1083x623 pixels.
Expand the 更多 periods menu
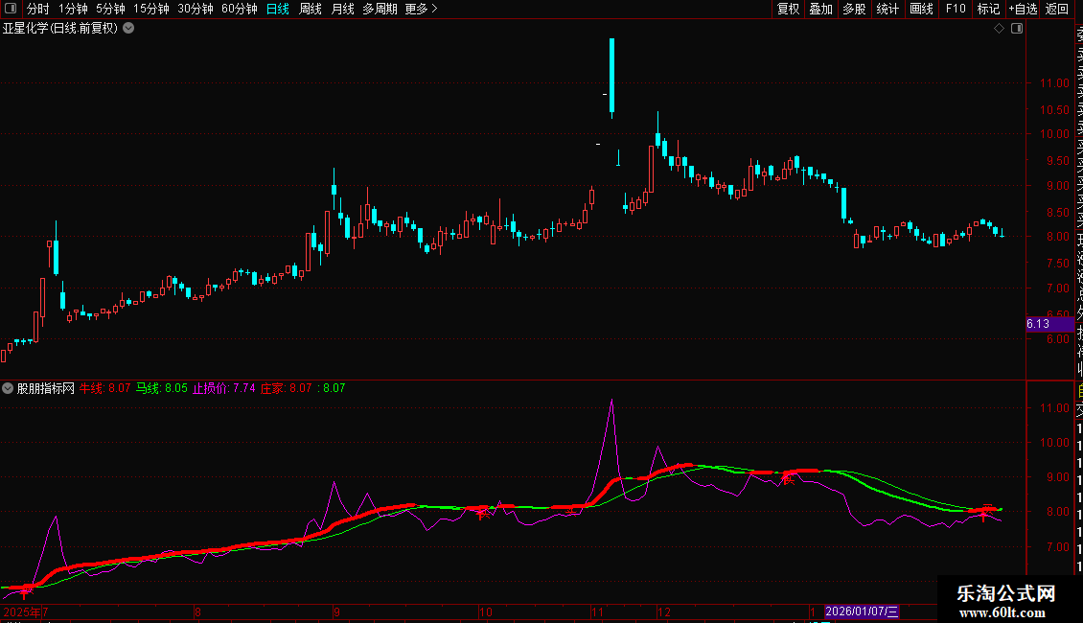click(422, 9)
